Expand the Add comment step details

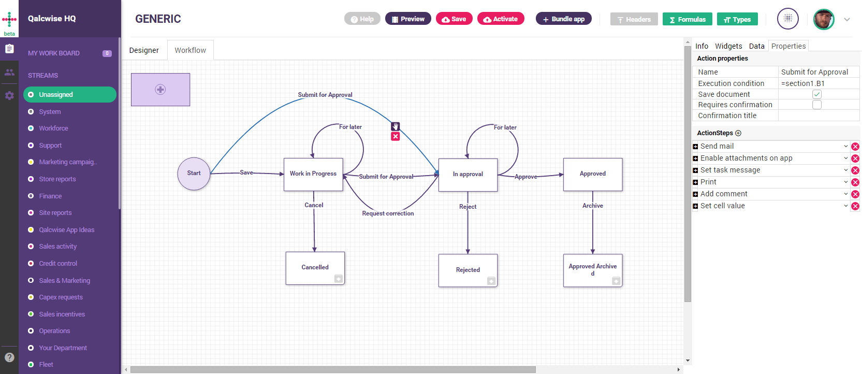pyautogui.click(x=695, y=194)
